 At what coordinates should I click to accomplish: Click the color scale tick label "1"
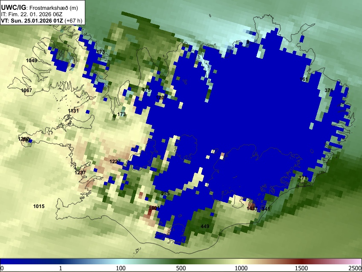point(60,268)
